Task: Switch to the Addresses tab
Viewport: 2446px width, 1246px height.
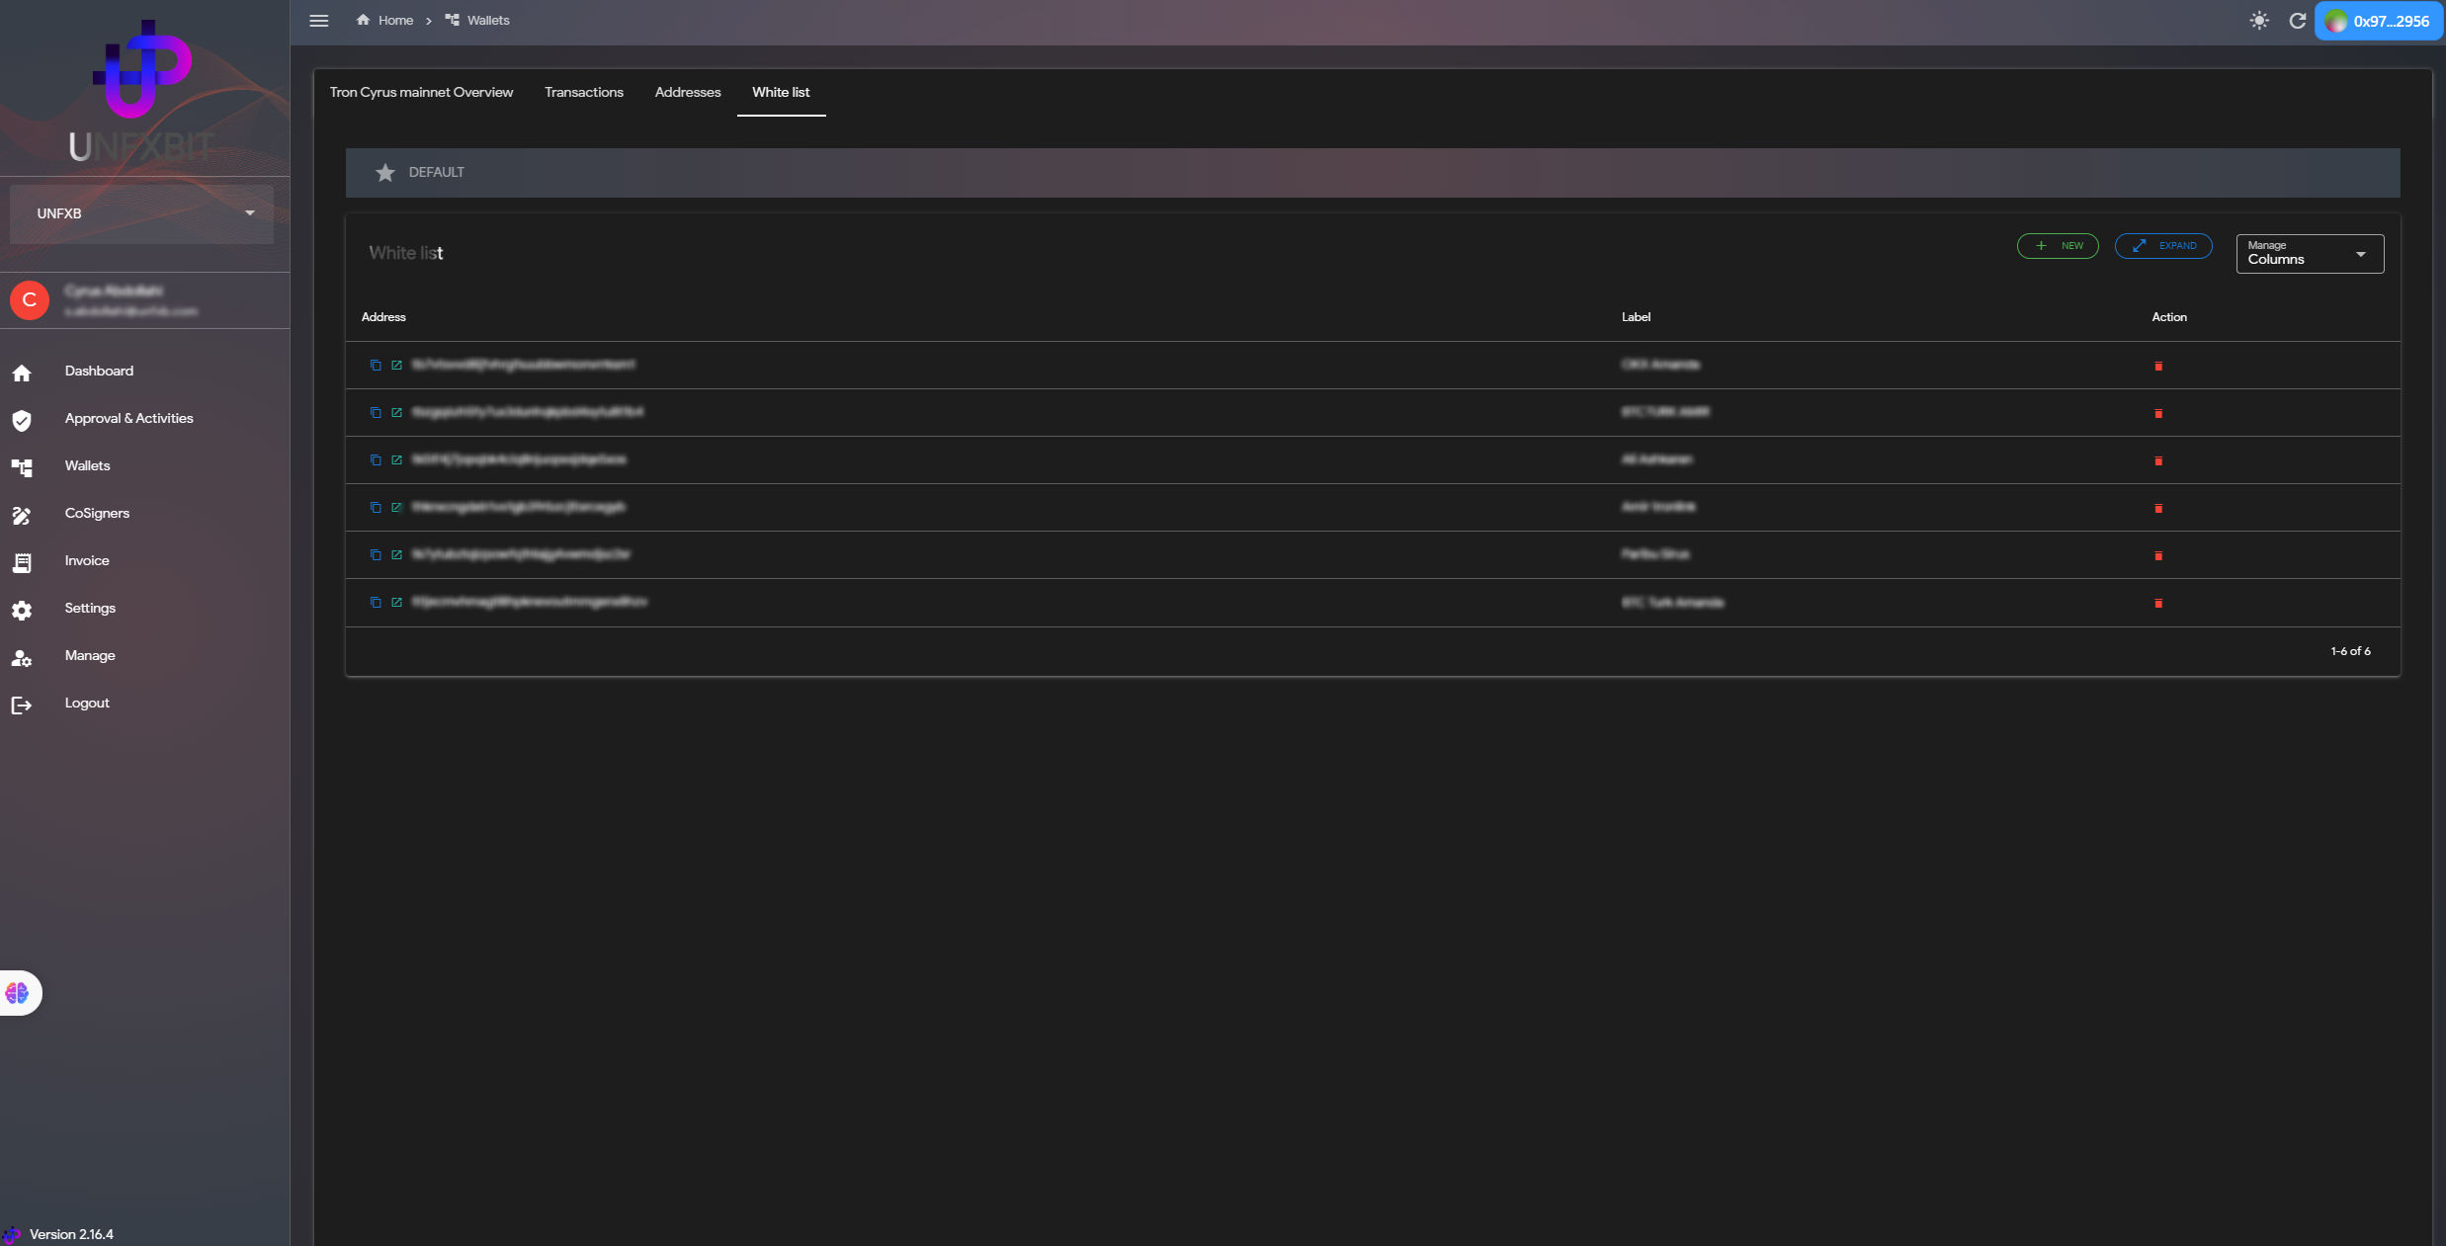Action: 688,92
